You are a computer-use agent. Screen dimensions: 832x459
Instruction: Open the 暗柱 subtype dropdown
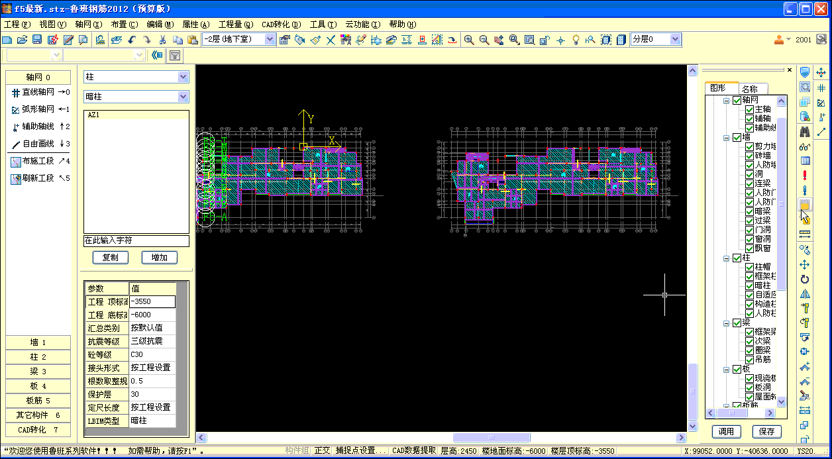(183, 97)
